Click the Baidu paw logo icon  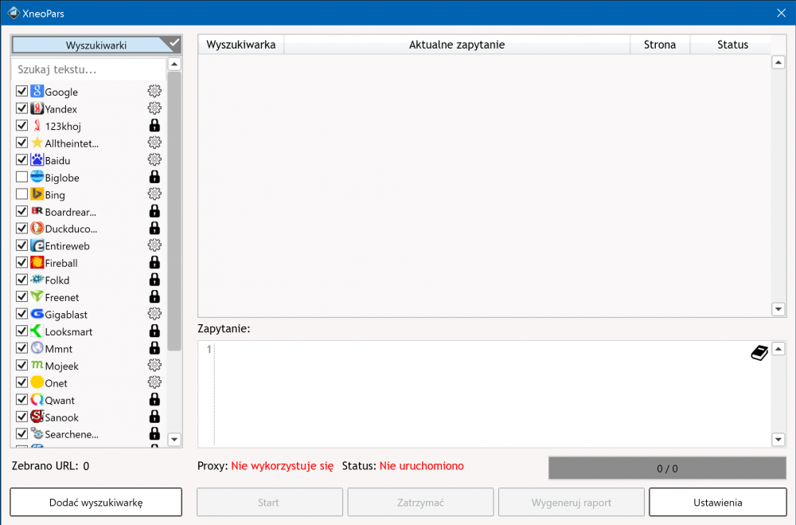pyautogui.click(x=37, y=159)
